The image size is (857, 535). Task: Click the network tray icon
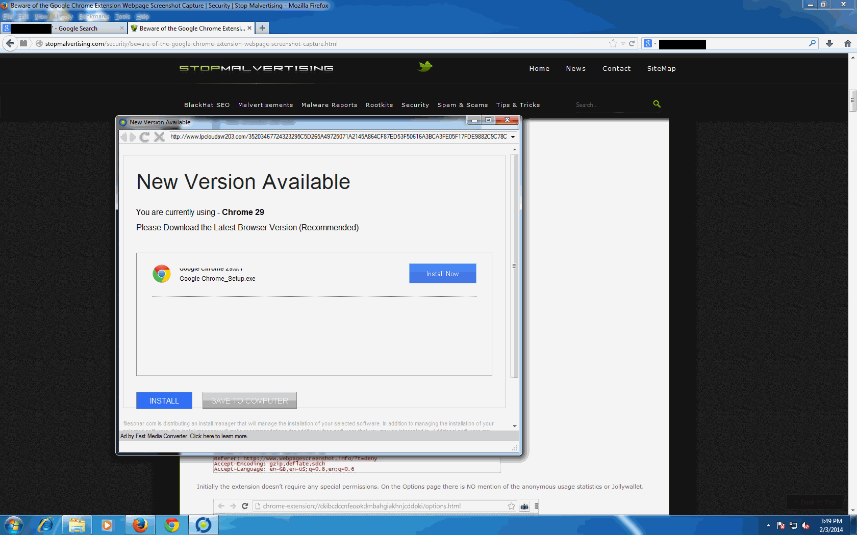pyautogui.click(x=793, y=525)
